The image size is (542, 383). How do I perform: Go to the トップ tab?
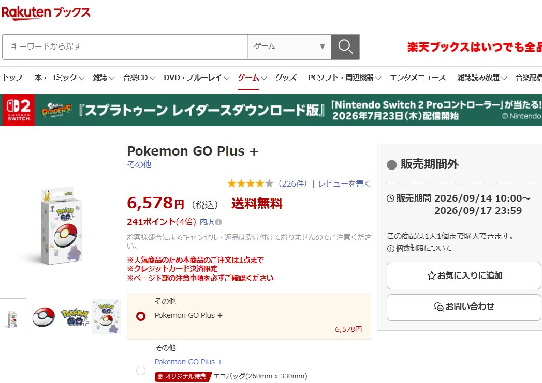(x=13, y=78)
